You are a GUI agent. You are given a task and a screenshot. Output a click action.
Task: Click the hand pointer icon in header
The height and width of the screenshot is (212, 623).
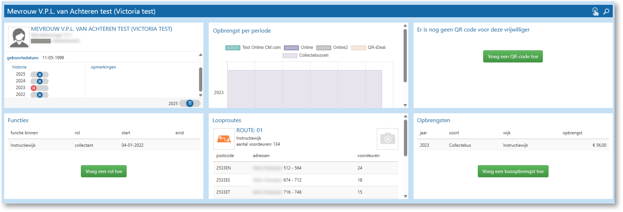tap(596, 12)
